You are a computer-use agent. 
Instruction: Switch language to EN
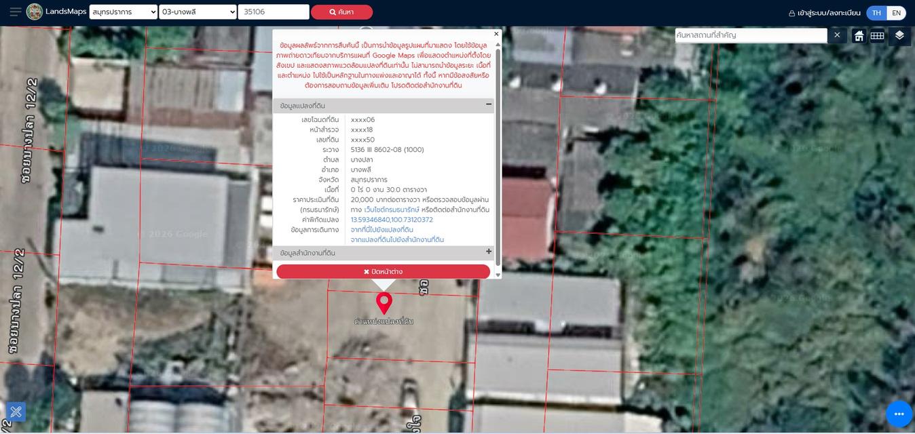896,13
